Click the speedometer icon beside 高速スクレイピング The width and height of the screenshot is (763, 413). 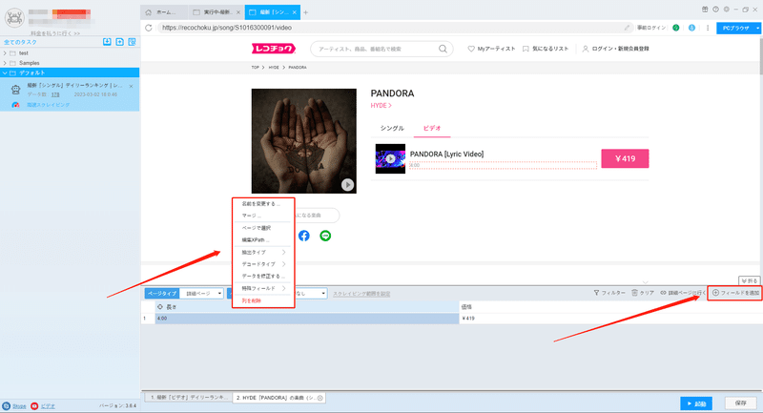point(15,105)
